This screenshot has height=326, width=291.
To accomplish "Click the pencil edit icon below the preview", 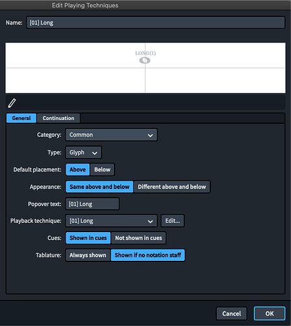I will [x=12, y=103].
